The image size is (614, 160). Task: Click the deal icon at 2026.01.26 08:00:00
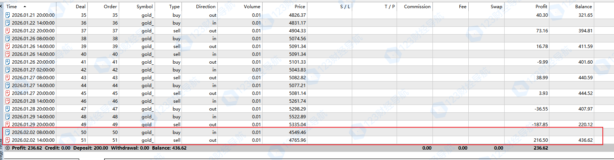[x=7, y=39]
